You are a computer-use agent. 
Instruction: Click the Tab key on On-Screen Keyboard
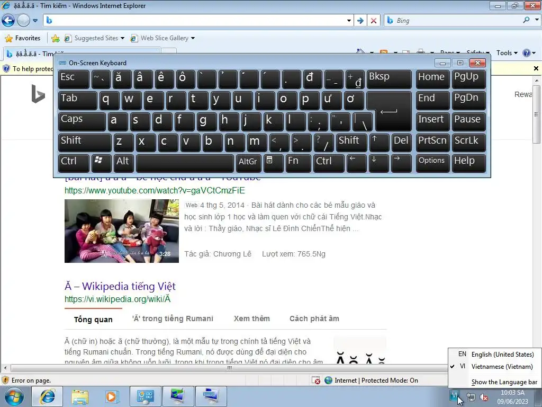pyautogui.click(x=77, y=100)
